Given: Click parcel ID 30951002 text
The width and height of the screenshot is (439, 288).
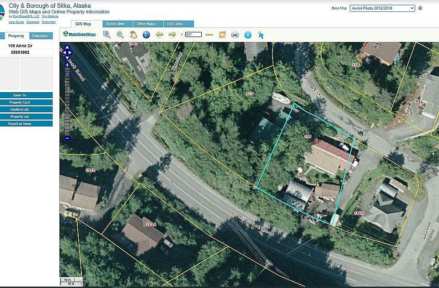Looking at the screenshot, I should click(20, 52).
